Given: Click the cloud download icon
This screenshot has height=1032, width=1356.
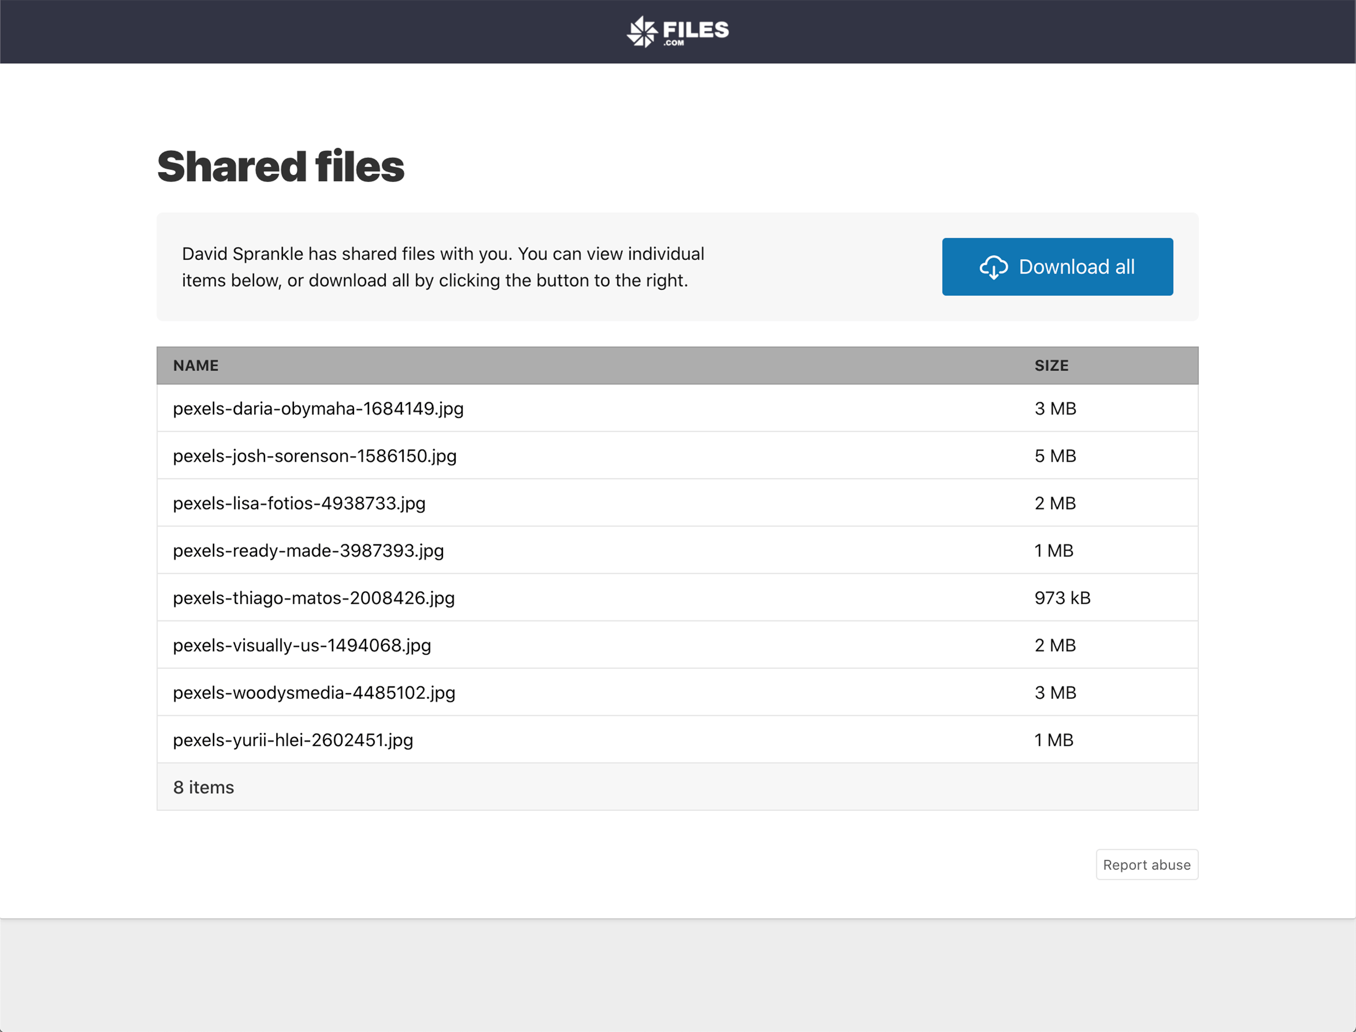Looking at the screenshot, I should click(993, 267).
